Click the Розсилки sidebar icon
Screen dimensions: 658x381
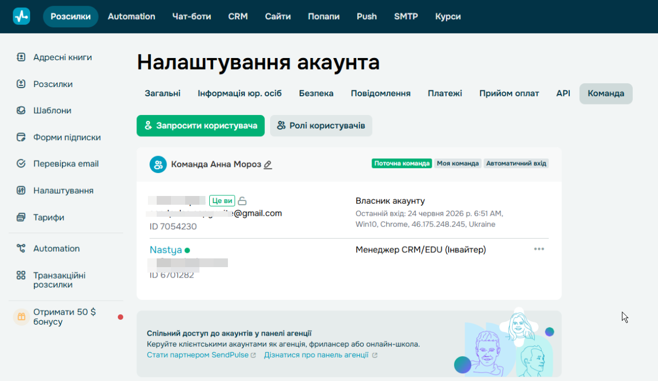click(x=21, y=84)
